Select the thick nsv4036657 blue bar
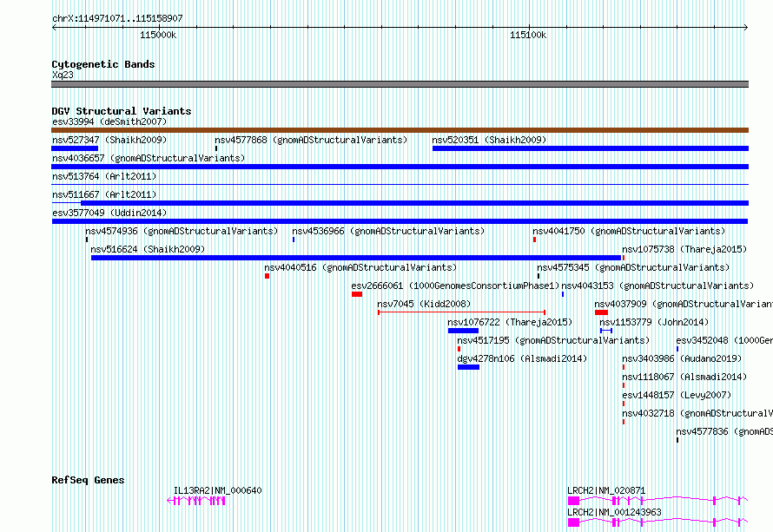This screenshot has width=773, height=532. pyautogui.click(x=400, y=167)
